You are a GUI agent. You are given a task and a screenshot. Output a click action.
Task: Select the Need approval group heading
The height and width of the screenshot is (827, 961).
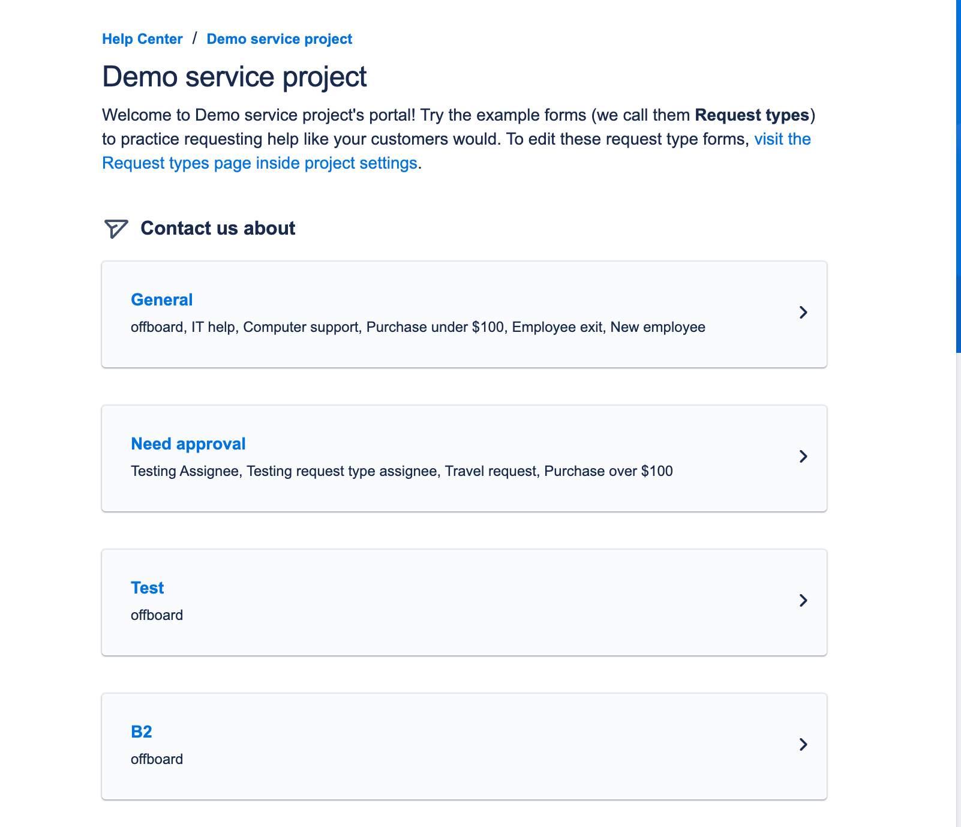pyautogui.click(x=188, y=444)
